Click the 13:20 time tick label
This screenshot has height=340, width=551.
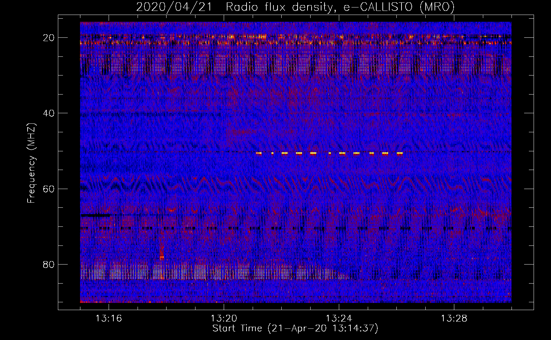tap(224, 319)
